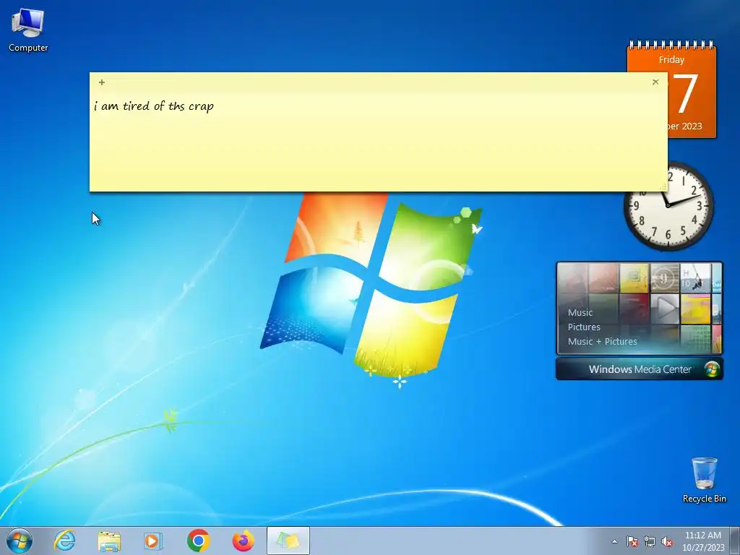Launch Windows Media Player from taskbar
Image resolution: width=740 pixels, height=555 pixels.
coord(153,541)
